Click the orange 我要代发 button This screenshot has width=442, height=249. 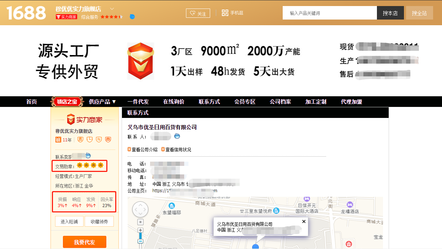click(85, 242)
